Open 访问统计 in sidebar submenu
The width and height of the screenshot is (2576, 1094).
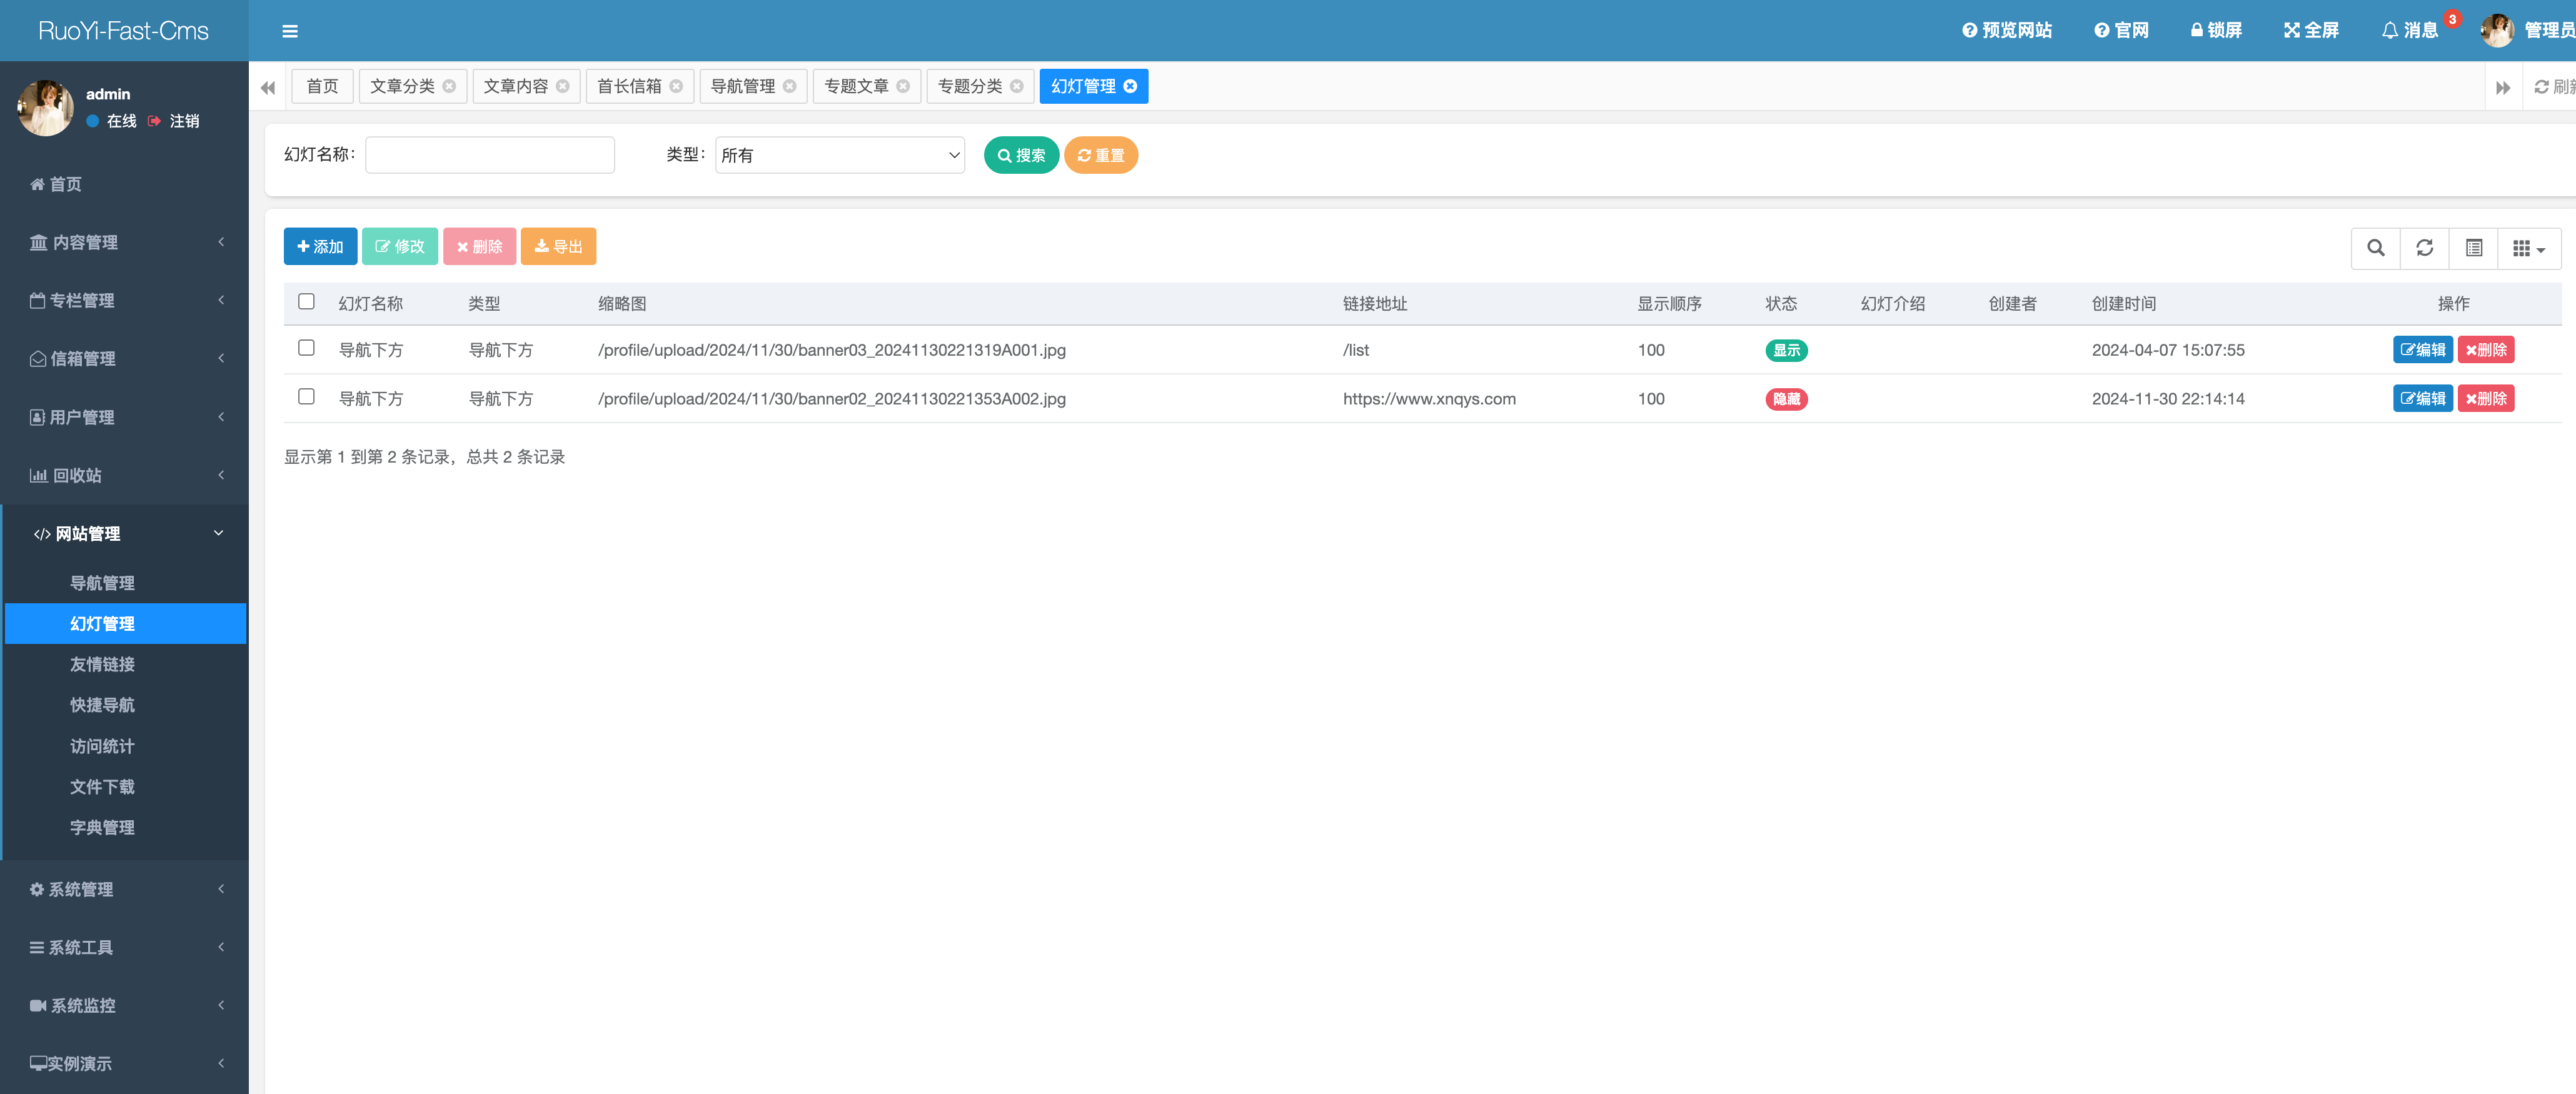pos(126,746)
